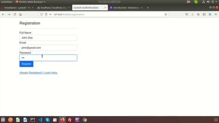Open the Downloads arrow icon
Viewport: 219px width, 123px height.
point(193,14)
